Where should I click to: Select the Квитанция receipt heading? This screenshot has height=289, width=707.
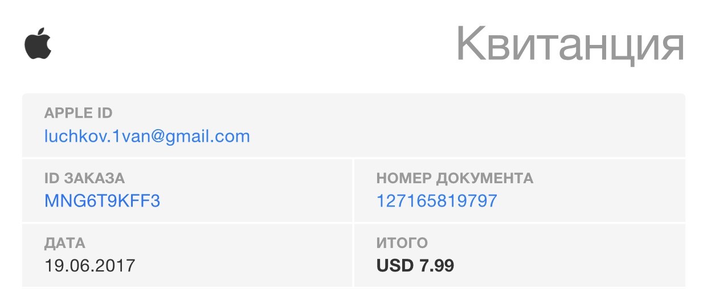[570, 44]
